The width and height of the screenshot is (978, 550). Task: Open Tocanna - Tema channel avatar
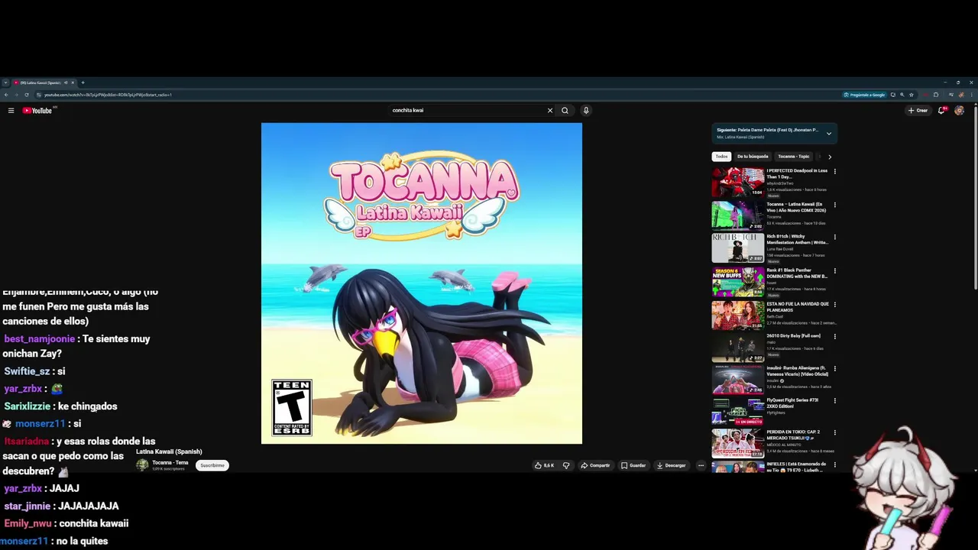(x=142, y=465)
